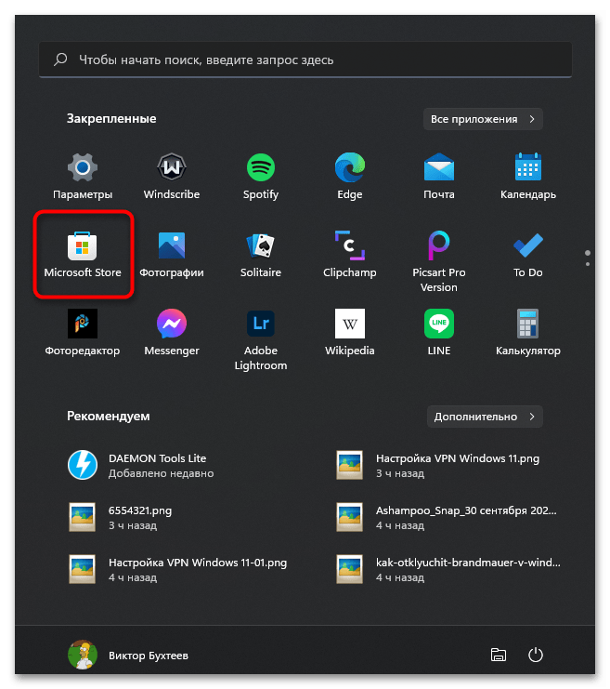Click the Виктор Бухтеев account name

tap(149, 656)
